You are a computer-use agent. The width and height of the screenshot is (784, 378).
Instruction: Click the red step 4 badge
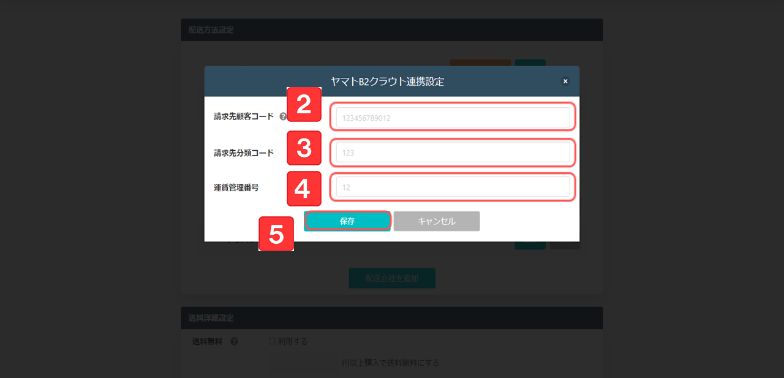tap(304, 189)
